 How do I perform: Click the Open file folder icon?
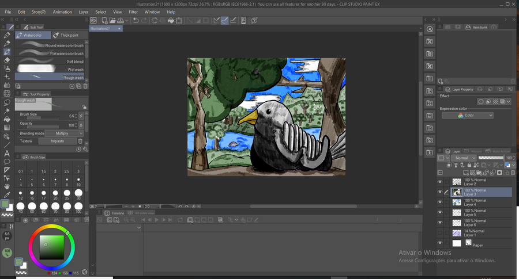[x=112, y=21]
